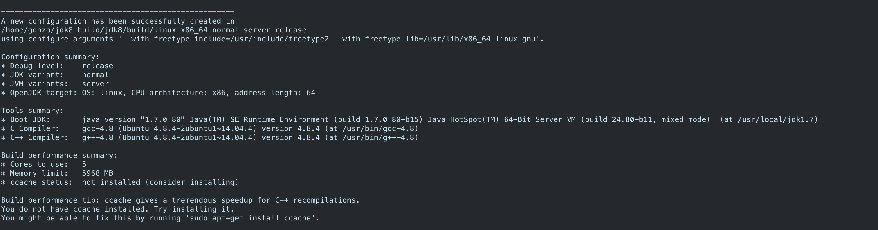Image resolution: width=878 pixels, height=230 pixels.
Task: Click the Debug level value 'release'
Action: click(x=97, y=66)
